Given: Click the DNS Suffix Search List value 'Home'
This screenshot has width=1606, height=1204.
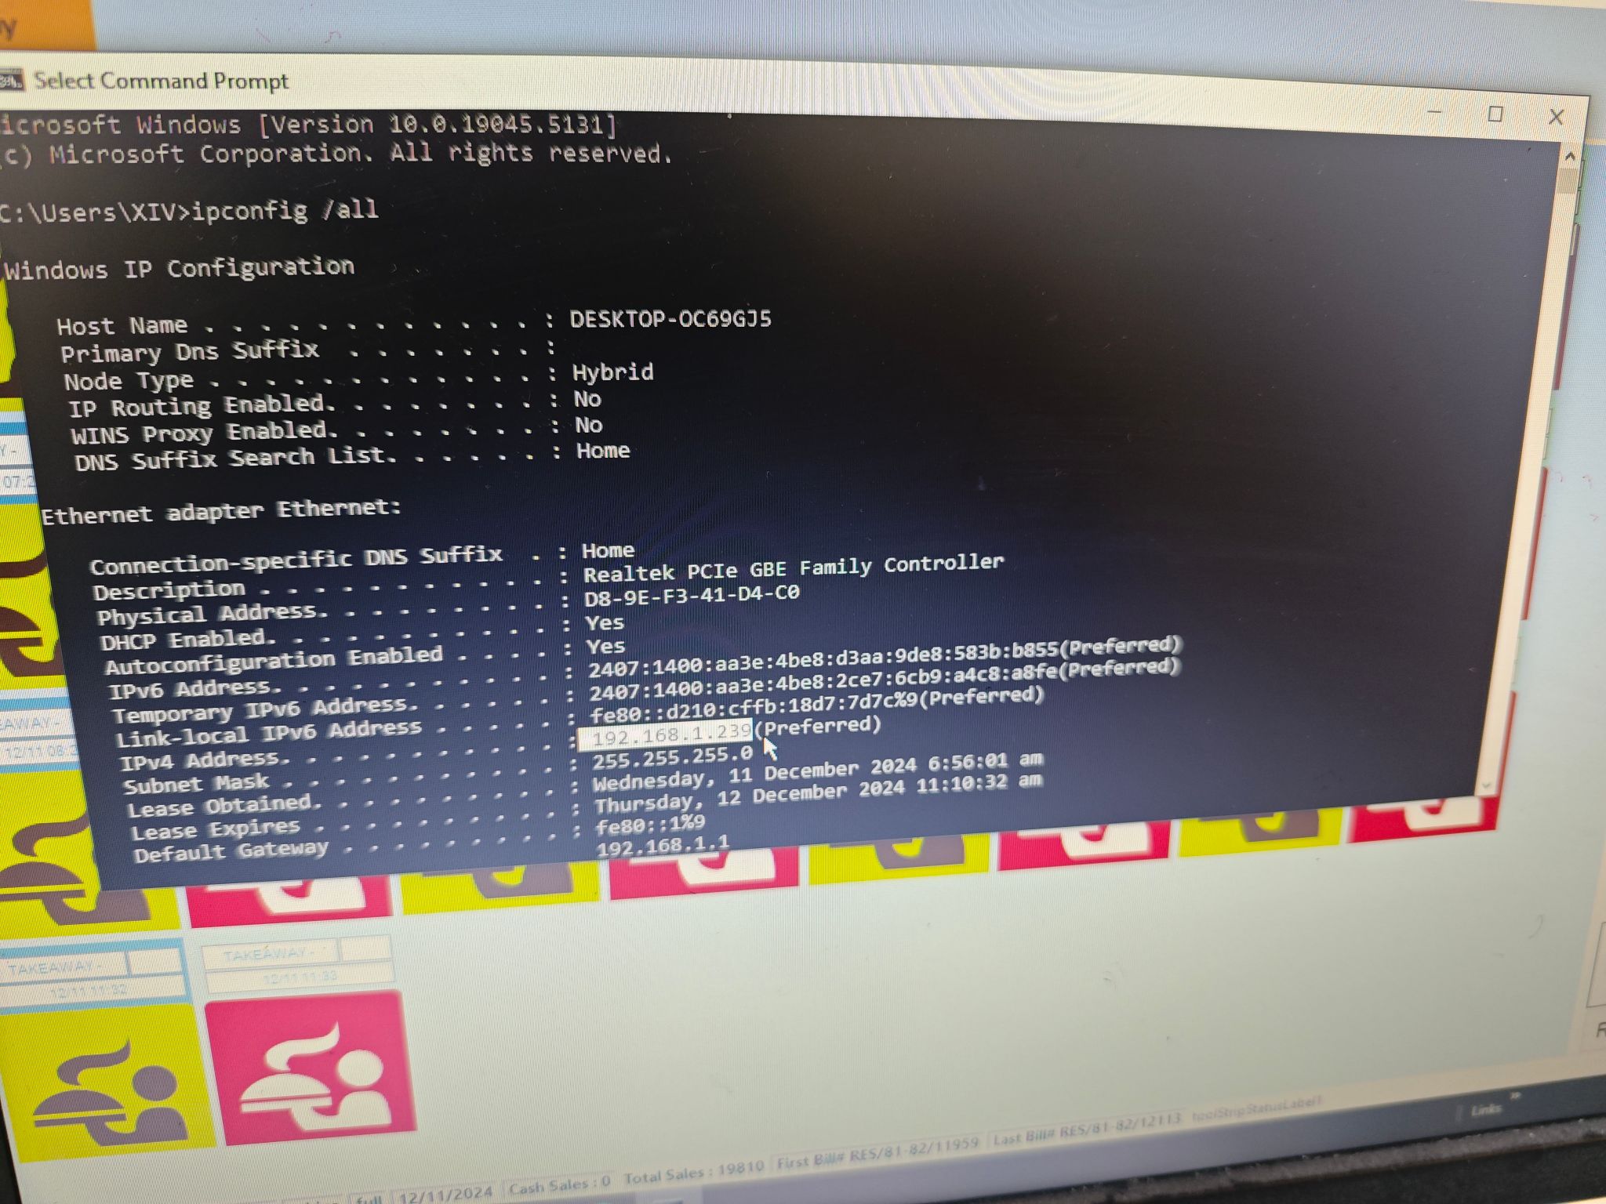Looking at the screenshot, I should (603, 451).
